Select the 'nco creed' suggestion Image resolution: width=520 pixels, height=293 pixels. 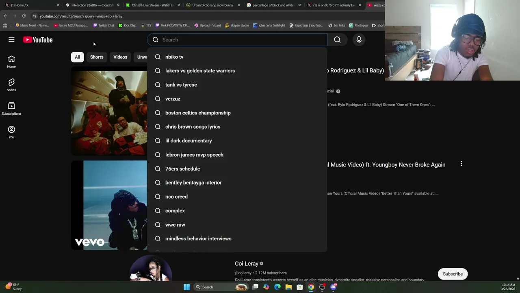point(237,197)
